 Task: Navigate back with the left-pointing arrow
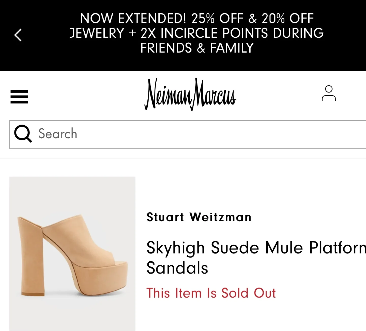[18, 34]
